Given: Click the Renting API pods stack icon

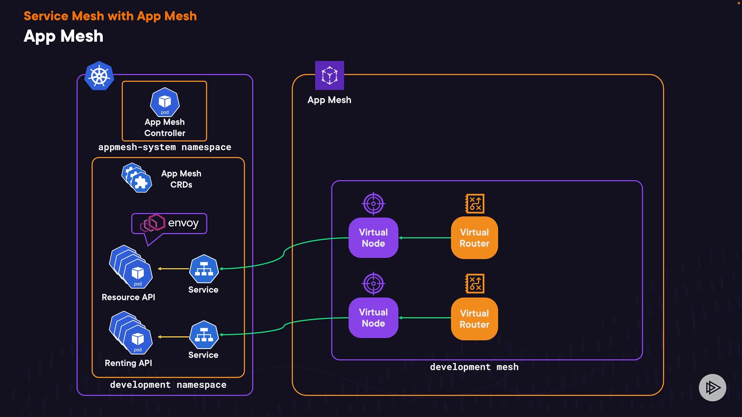Looking at the screenshot, I should pos(131,333).
